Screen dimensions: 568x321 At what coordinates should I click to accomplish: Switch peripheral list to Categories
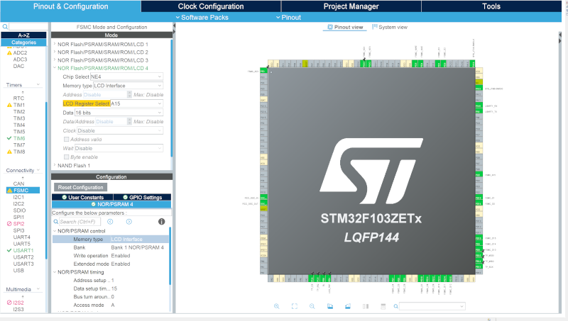click(24, 43)
